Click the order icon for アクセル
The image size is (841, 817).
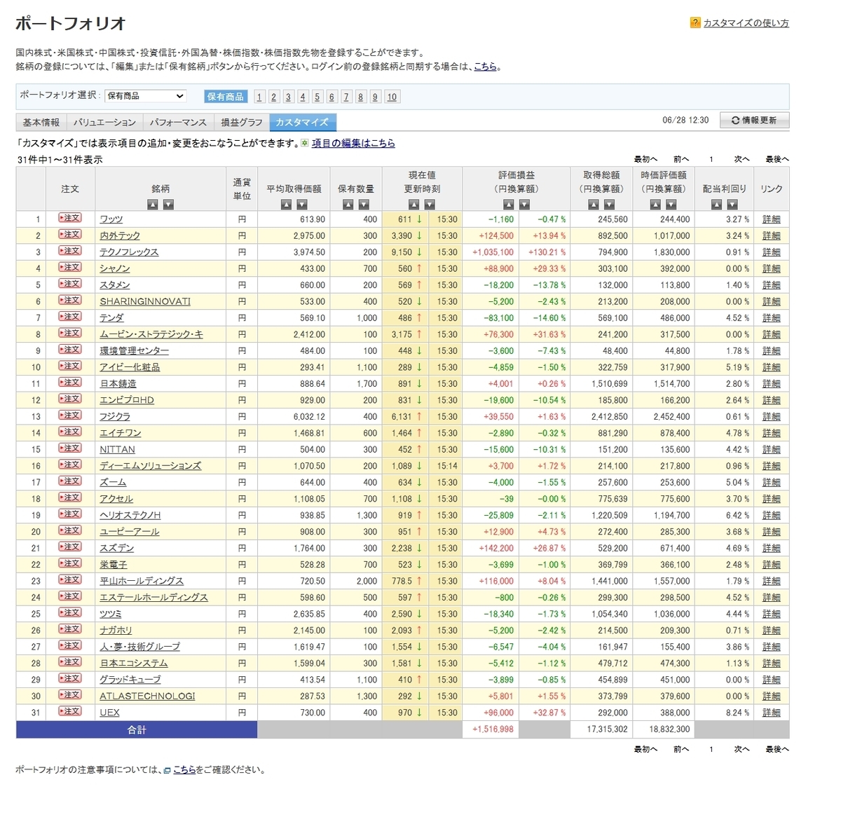70,498
